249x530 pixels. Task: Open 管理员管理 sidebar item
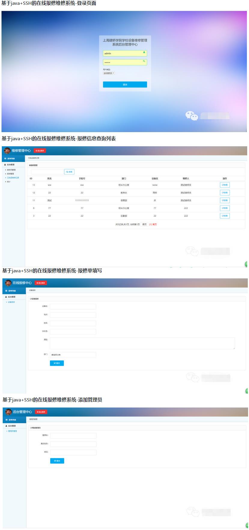point(12,431)
